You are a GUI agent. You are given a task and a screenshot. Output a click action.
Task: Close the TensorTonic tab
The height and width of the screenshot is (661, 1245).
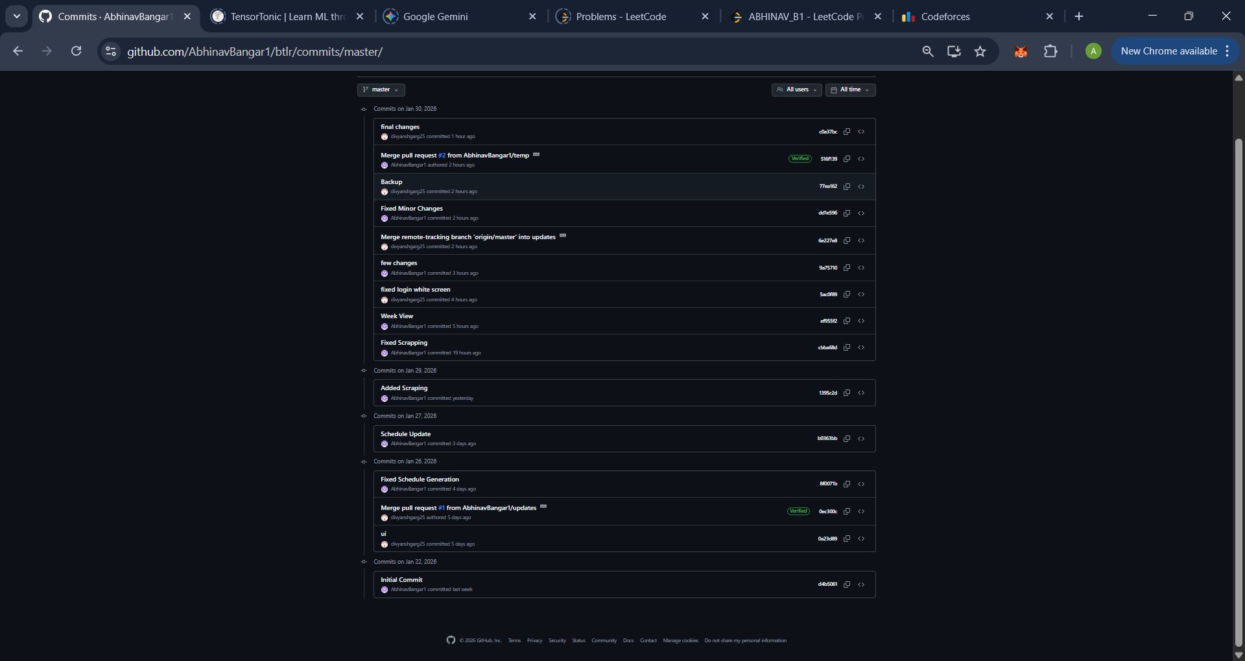360,16
